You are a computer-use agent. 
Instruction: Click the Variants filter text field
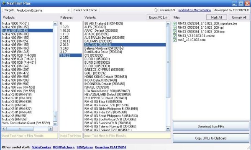[127, 136]
